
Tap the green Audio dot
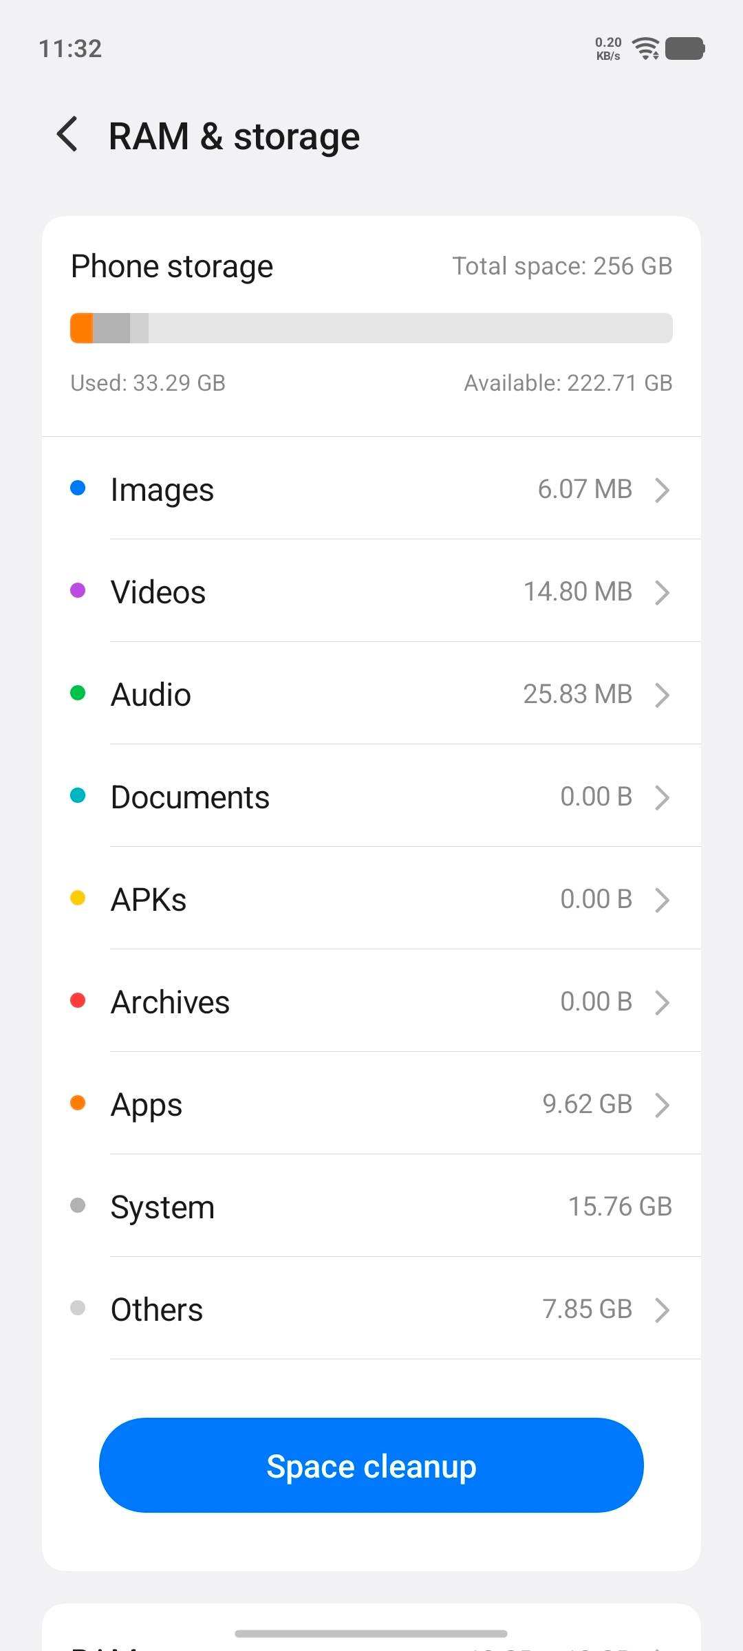coord(78,693)
